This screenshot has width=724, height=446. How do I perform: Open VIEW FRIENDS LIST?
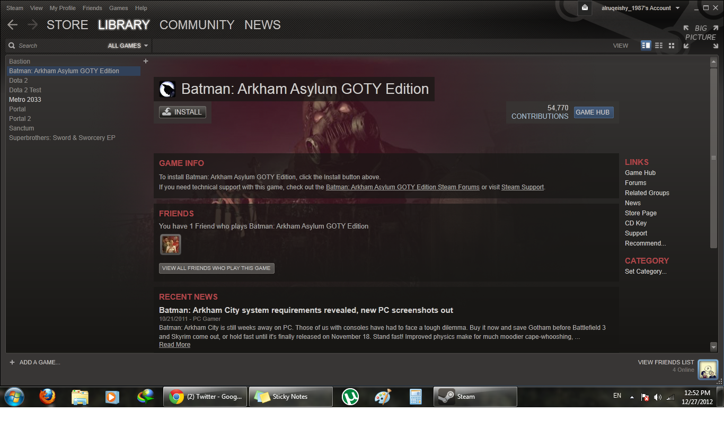point(666,362)
